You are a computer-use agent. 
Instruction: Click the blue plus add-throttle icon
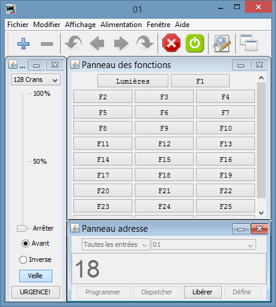tap(23, 43)
